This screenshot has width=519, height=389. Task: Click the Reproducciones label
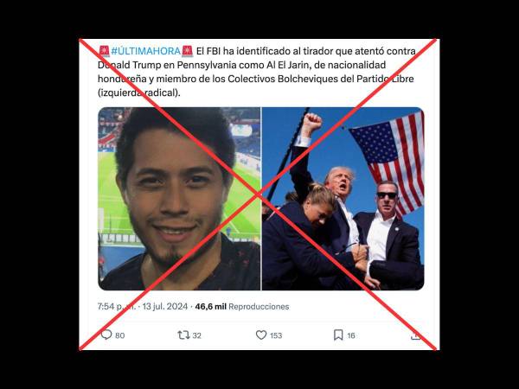tap(259, 307)
